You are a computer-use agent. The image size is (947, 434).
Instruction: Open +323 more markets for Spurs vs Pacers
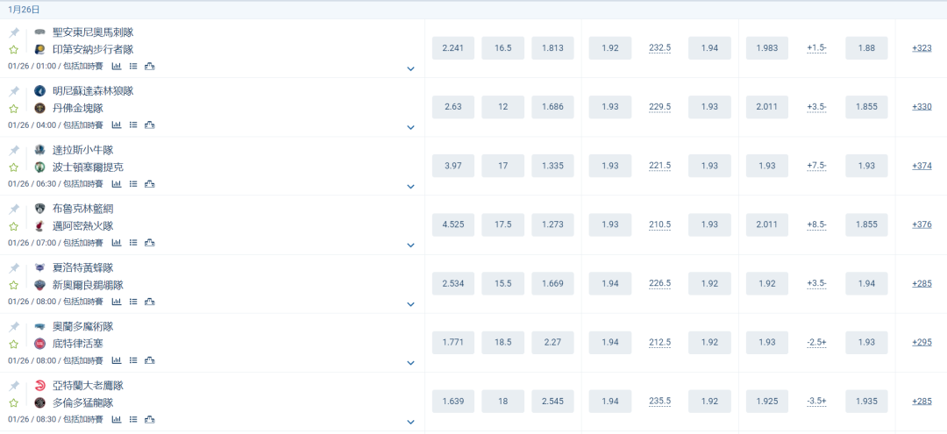[x=922, y=48]
